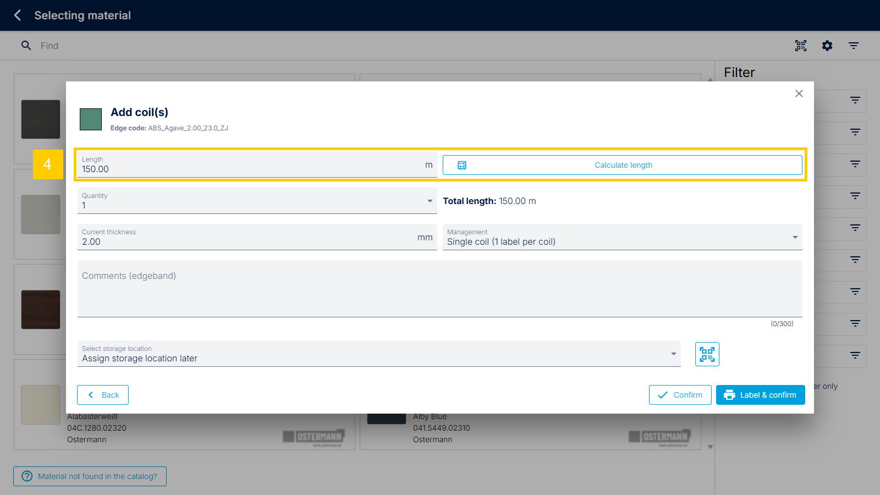Click the search magnifier icon
This screenshot has height=495, width=880.
26,46
